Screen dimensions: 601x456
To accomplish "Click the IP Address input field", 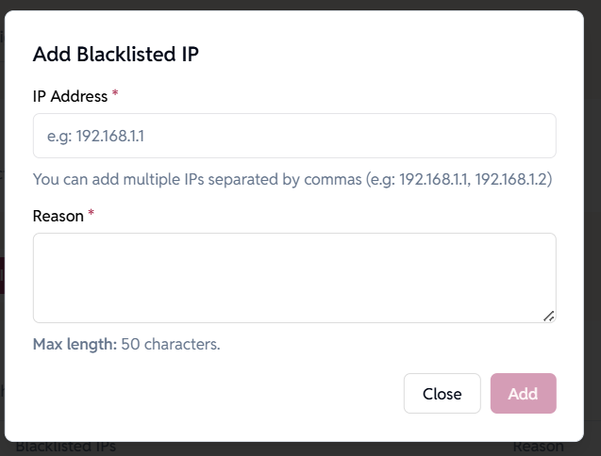I will coord(294,136).
